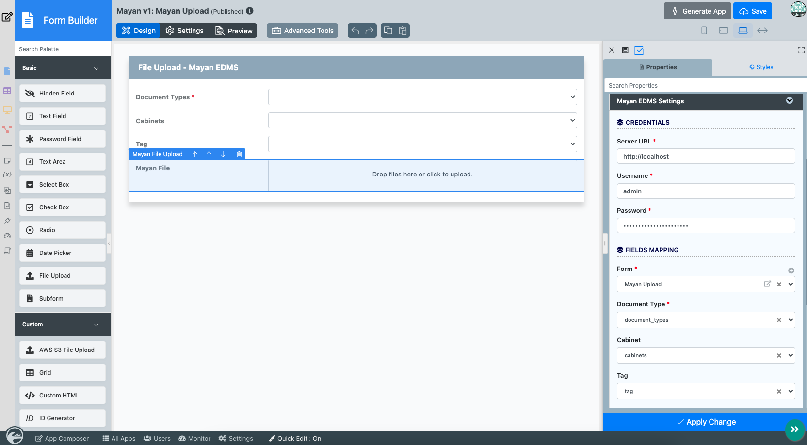Click the redo arrow icon
Image resolution: width=807 pixels, height=445 pixels.
[x=370, y=31]
